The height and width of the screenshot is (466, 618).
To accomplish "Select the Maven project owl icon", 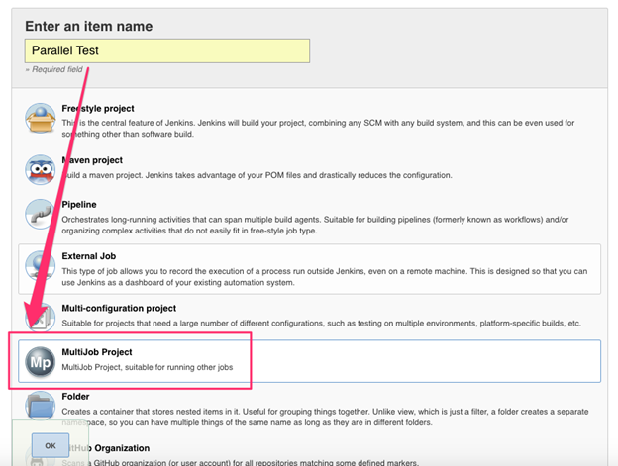I will coord(41,169).
